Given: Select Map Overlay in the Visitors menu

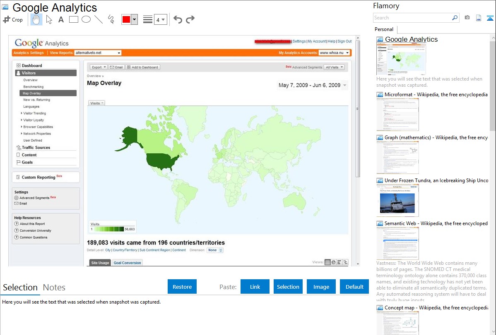Looking at the screenshot, I should tap(48, 93).
